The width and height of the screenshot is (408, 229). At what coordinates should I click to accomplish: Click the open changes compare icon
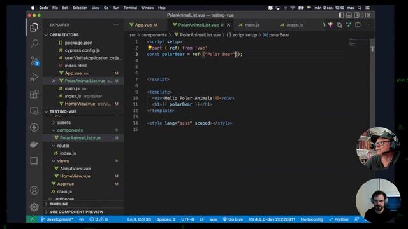(x=339, y=25)
